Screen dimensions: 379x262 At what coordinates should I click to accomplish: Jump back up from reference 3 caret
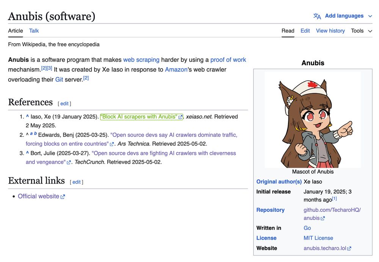coord(27,153)
